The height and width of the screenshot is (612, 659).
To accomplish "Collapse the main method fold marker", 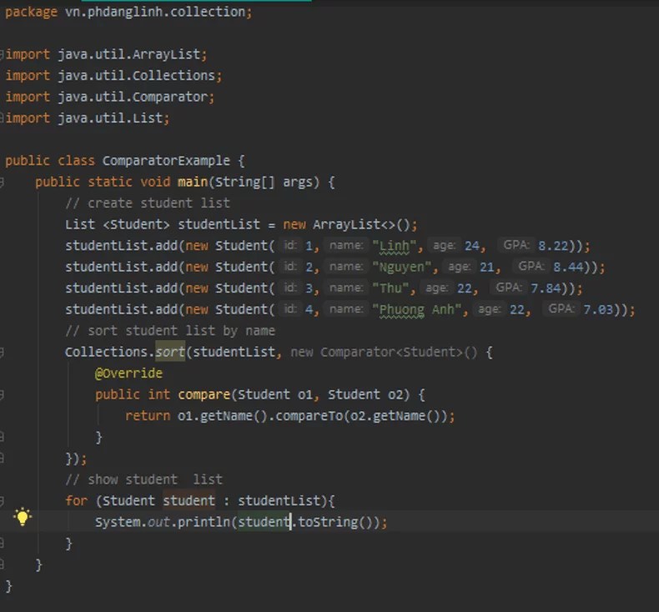I will tap(2, 182).
